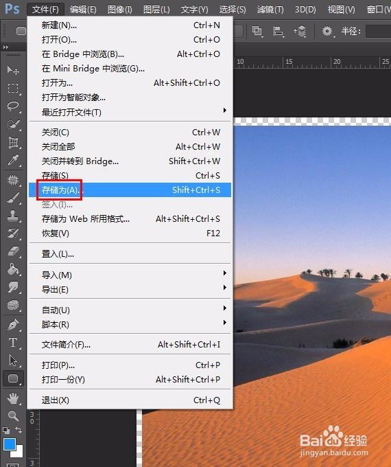Select the Pen tool
Image resolution: width=391 pixels, height=467 pixels.
point(13,325)
